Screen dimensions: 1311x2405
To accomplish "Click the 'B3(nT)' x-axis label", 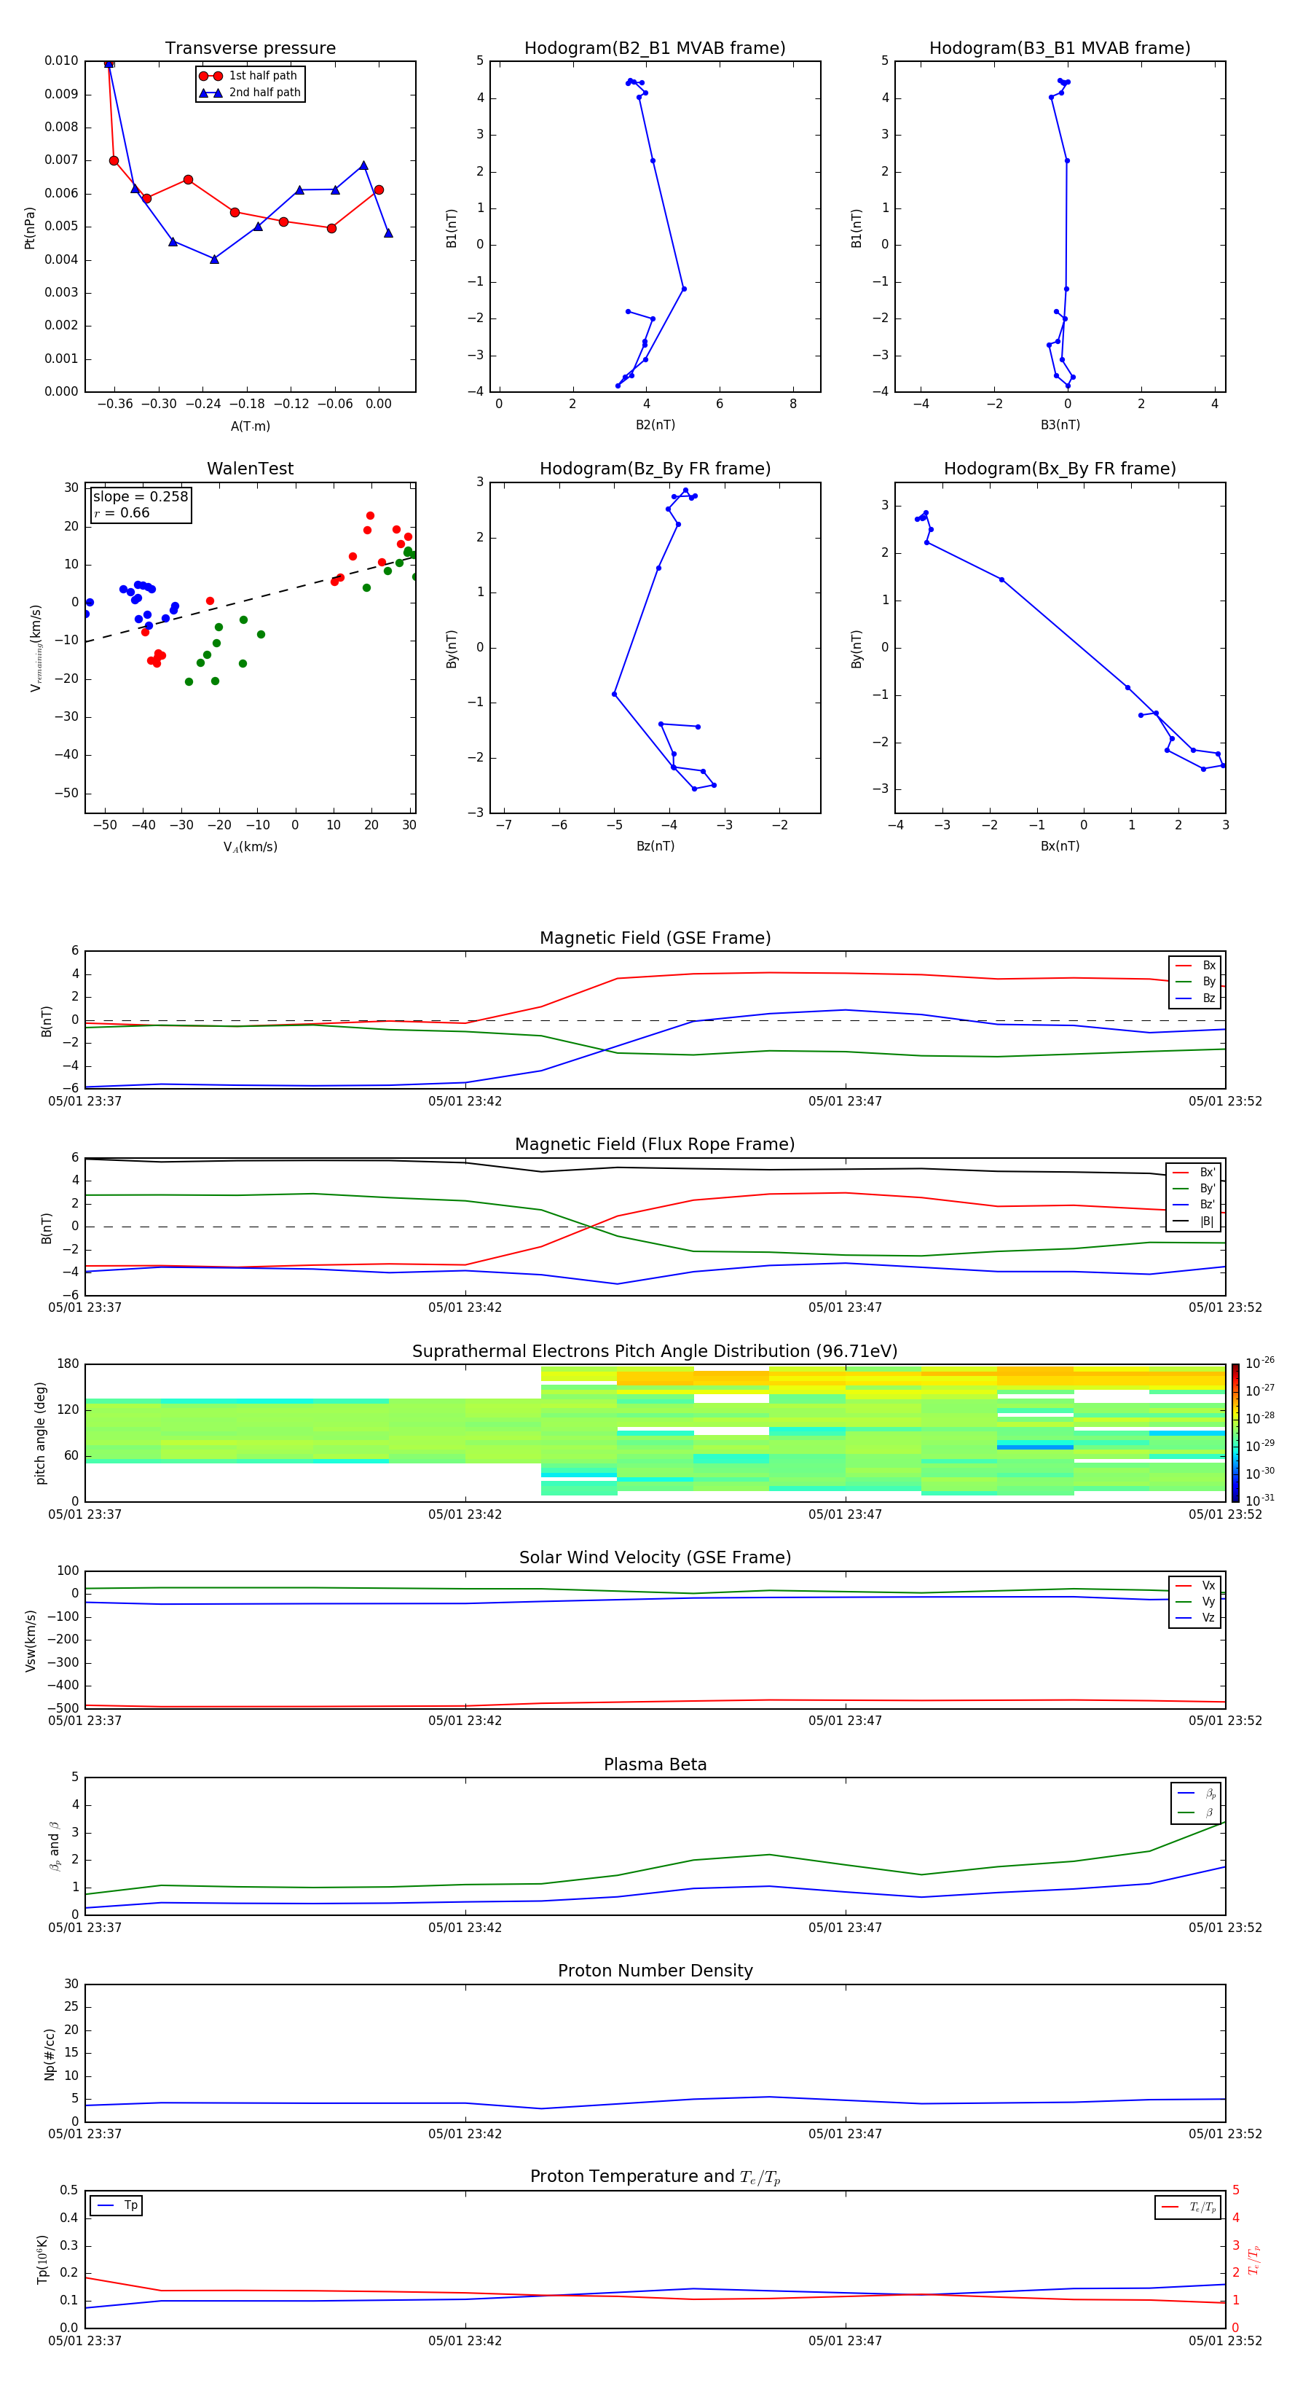I will [x=1060, y=425].
